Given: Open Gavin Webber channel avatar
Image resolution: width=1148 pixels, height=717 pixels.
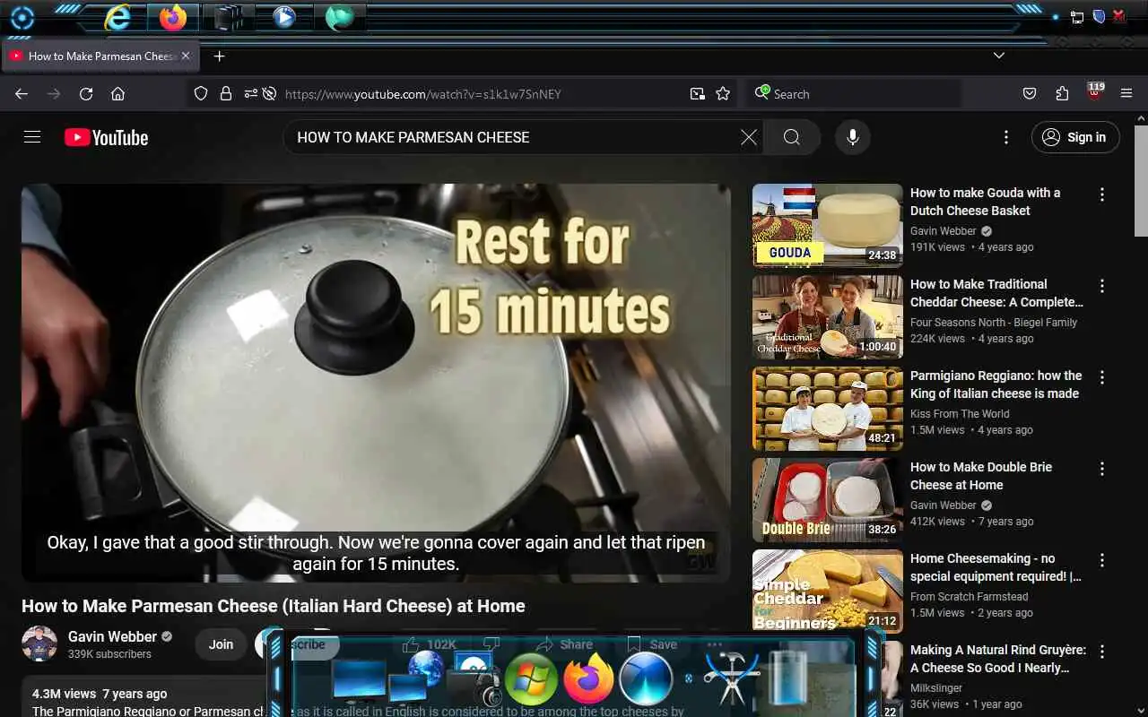Looking at the screenshot, I should 39,644.
